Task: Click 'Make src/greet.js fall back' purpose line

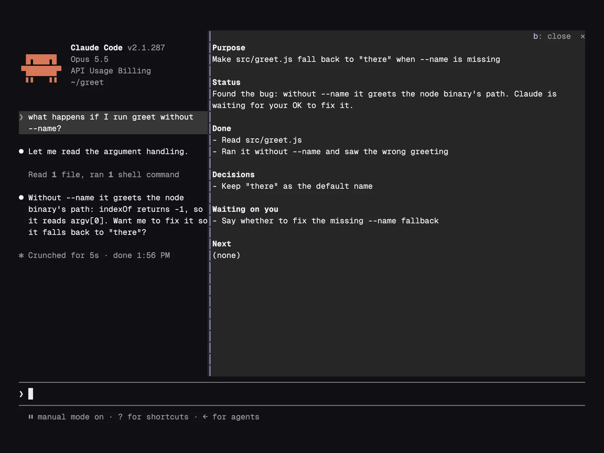Action: pyautogui.click(x=356, y=59)
